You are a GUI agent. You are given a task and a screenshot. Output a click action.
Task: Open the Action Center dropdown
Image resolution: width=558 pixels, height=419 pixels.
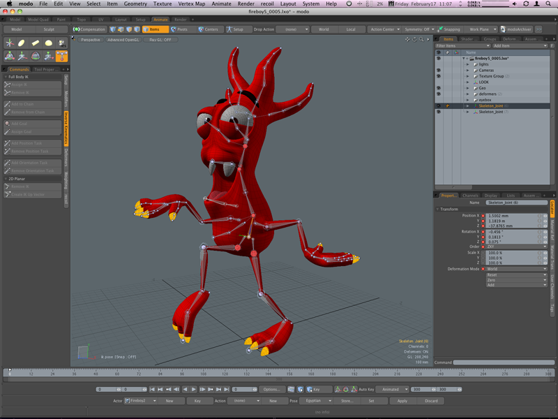pos(385,29)
